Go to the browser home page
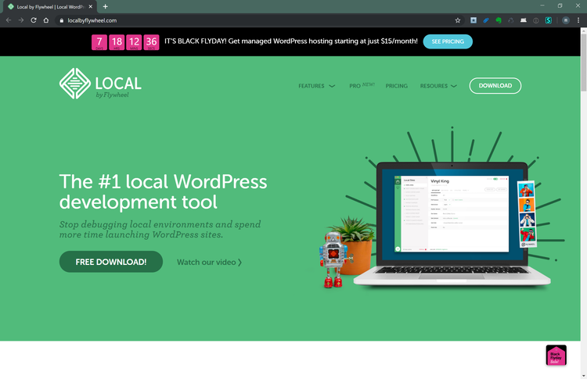 point(47,20)
